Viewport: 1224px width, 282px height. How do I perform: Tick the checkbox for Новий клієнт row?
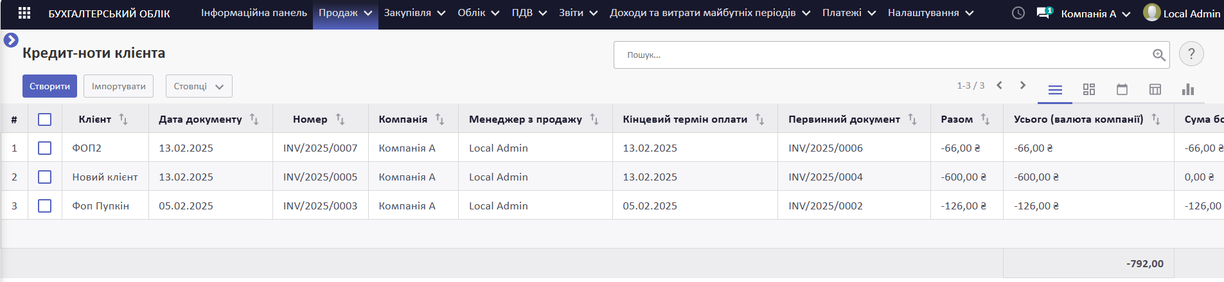(x=44, y=177)
